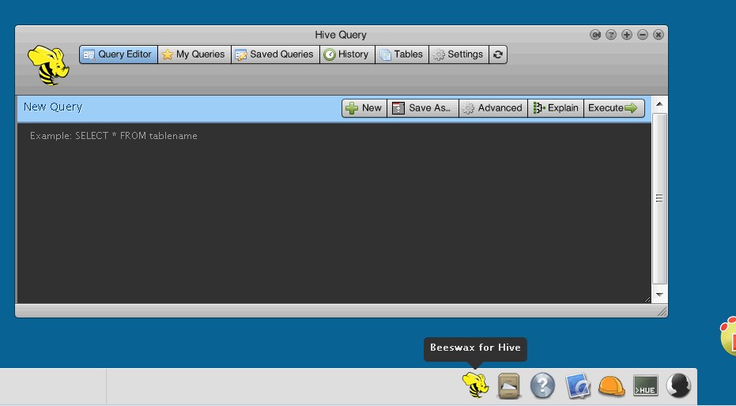
Task: Launch the Hue Shell dock icon
Action: click(x=646, y=385)
